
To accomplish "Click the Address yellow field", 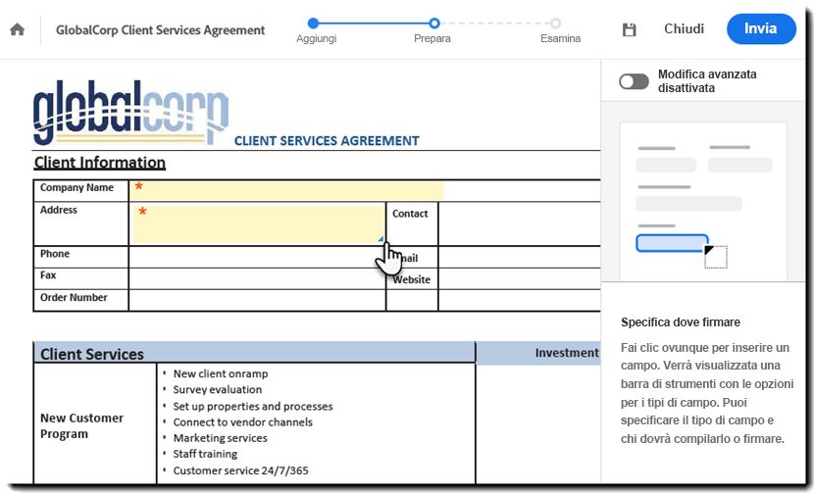I will (x=259, y=224).
